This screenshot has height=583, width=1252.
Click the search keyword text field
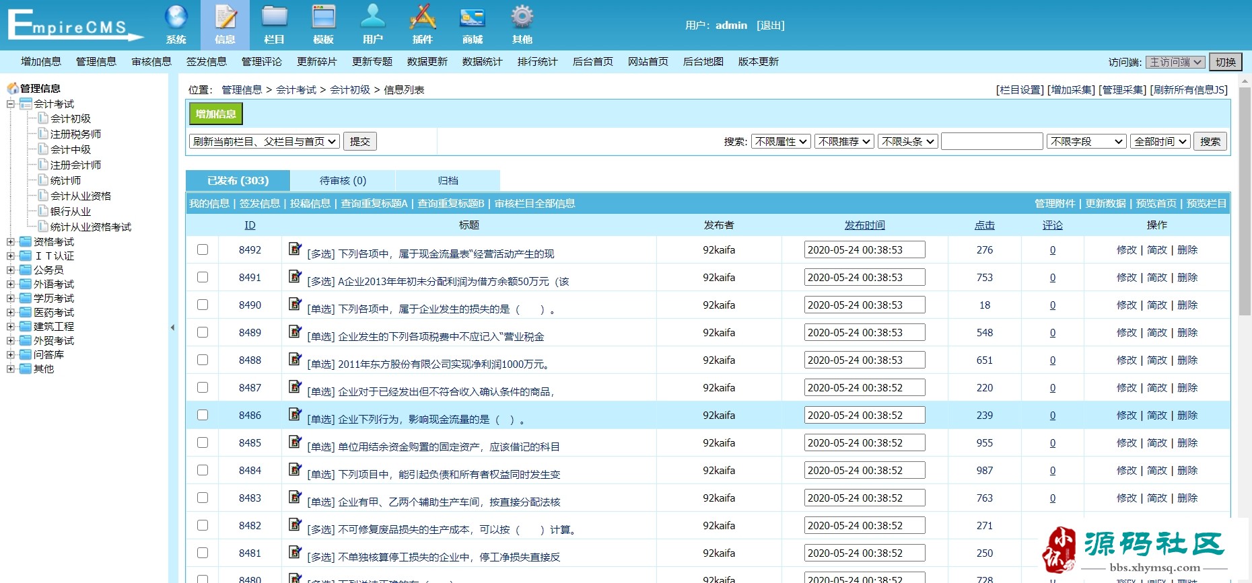click(992, 141)
